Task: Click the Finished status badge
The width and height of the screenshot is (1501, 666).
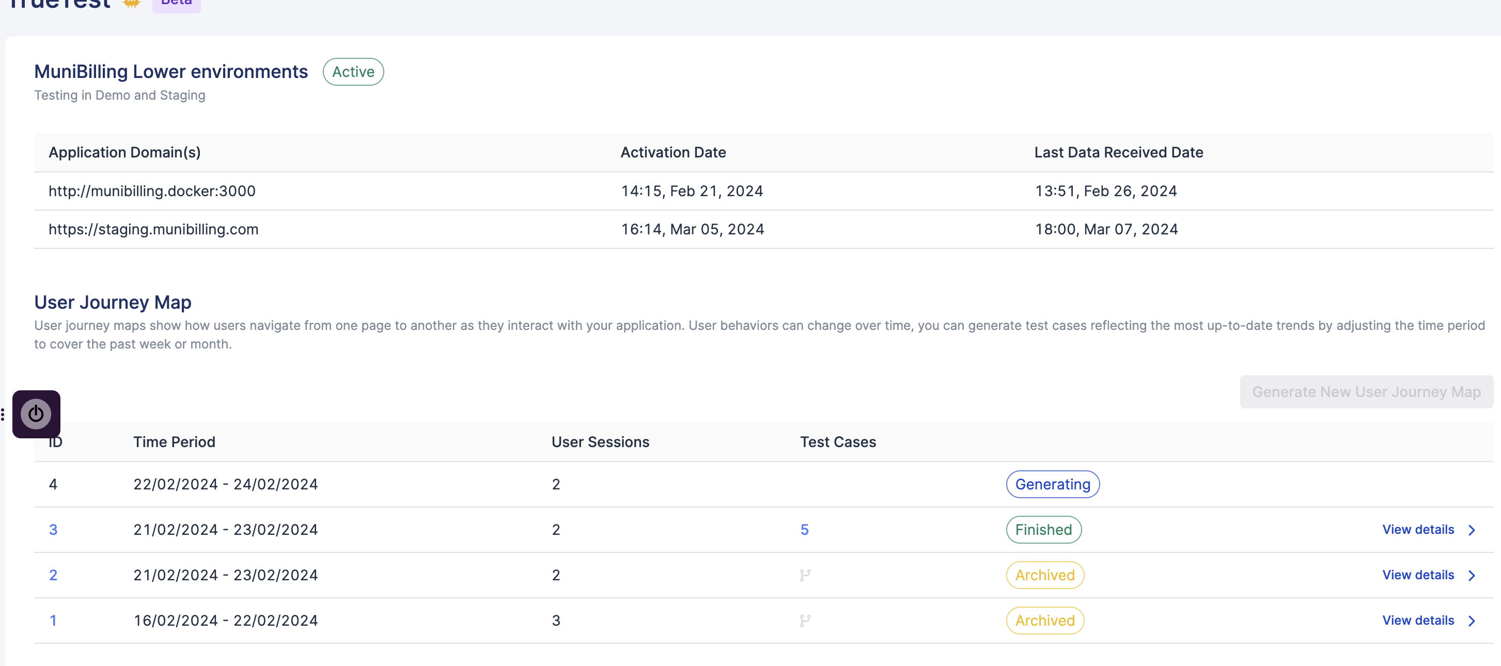Action: pyautogui.click(x=1043, y=530)
